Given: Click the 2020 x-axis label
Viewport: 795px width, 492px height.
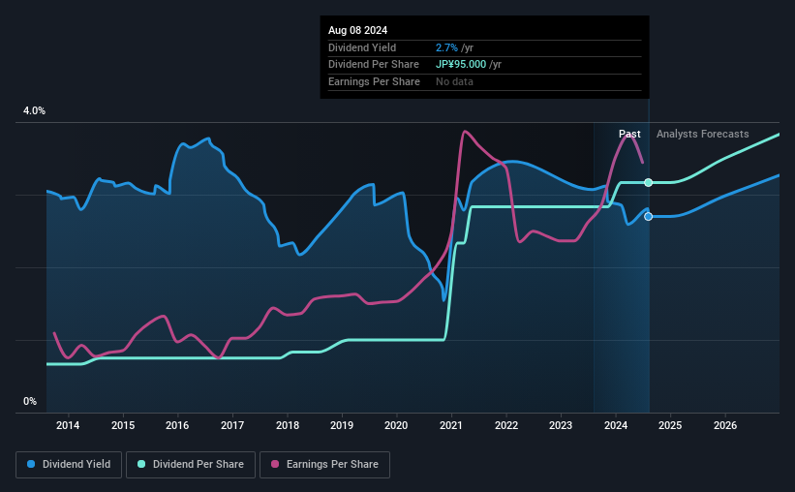Looking at the screenshot, I should [x=396, y=425].
